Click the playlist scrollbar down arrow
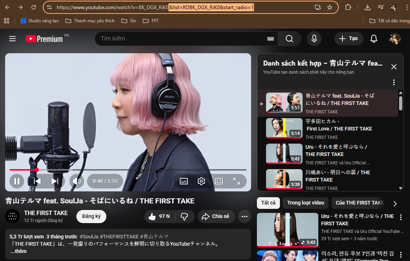The height and width of the screenshot is (261, 410). [401, 188]
